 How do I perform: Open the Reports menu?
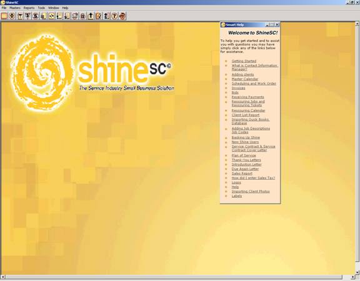29,7
